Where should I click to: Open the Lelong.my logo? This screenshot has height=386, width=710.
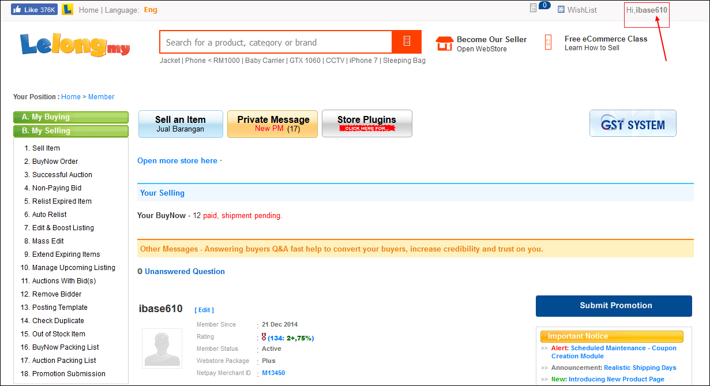point(75,44)
